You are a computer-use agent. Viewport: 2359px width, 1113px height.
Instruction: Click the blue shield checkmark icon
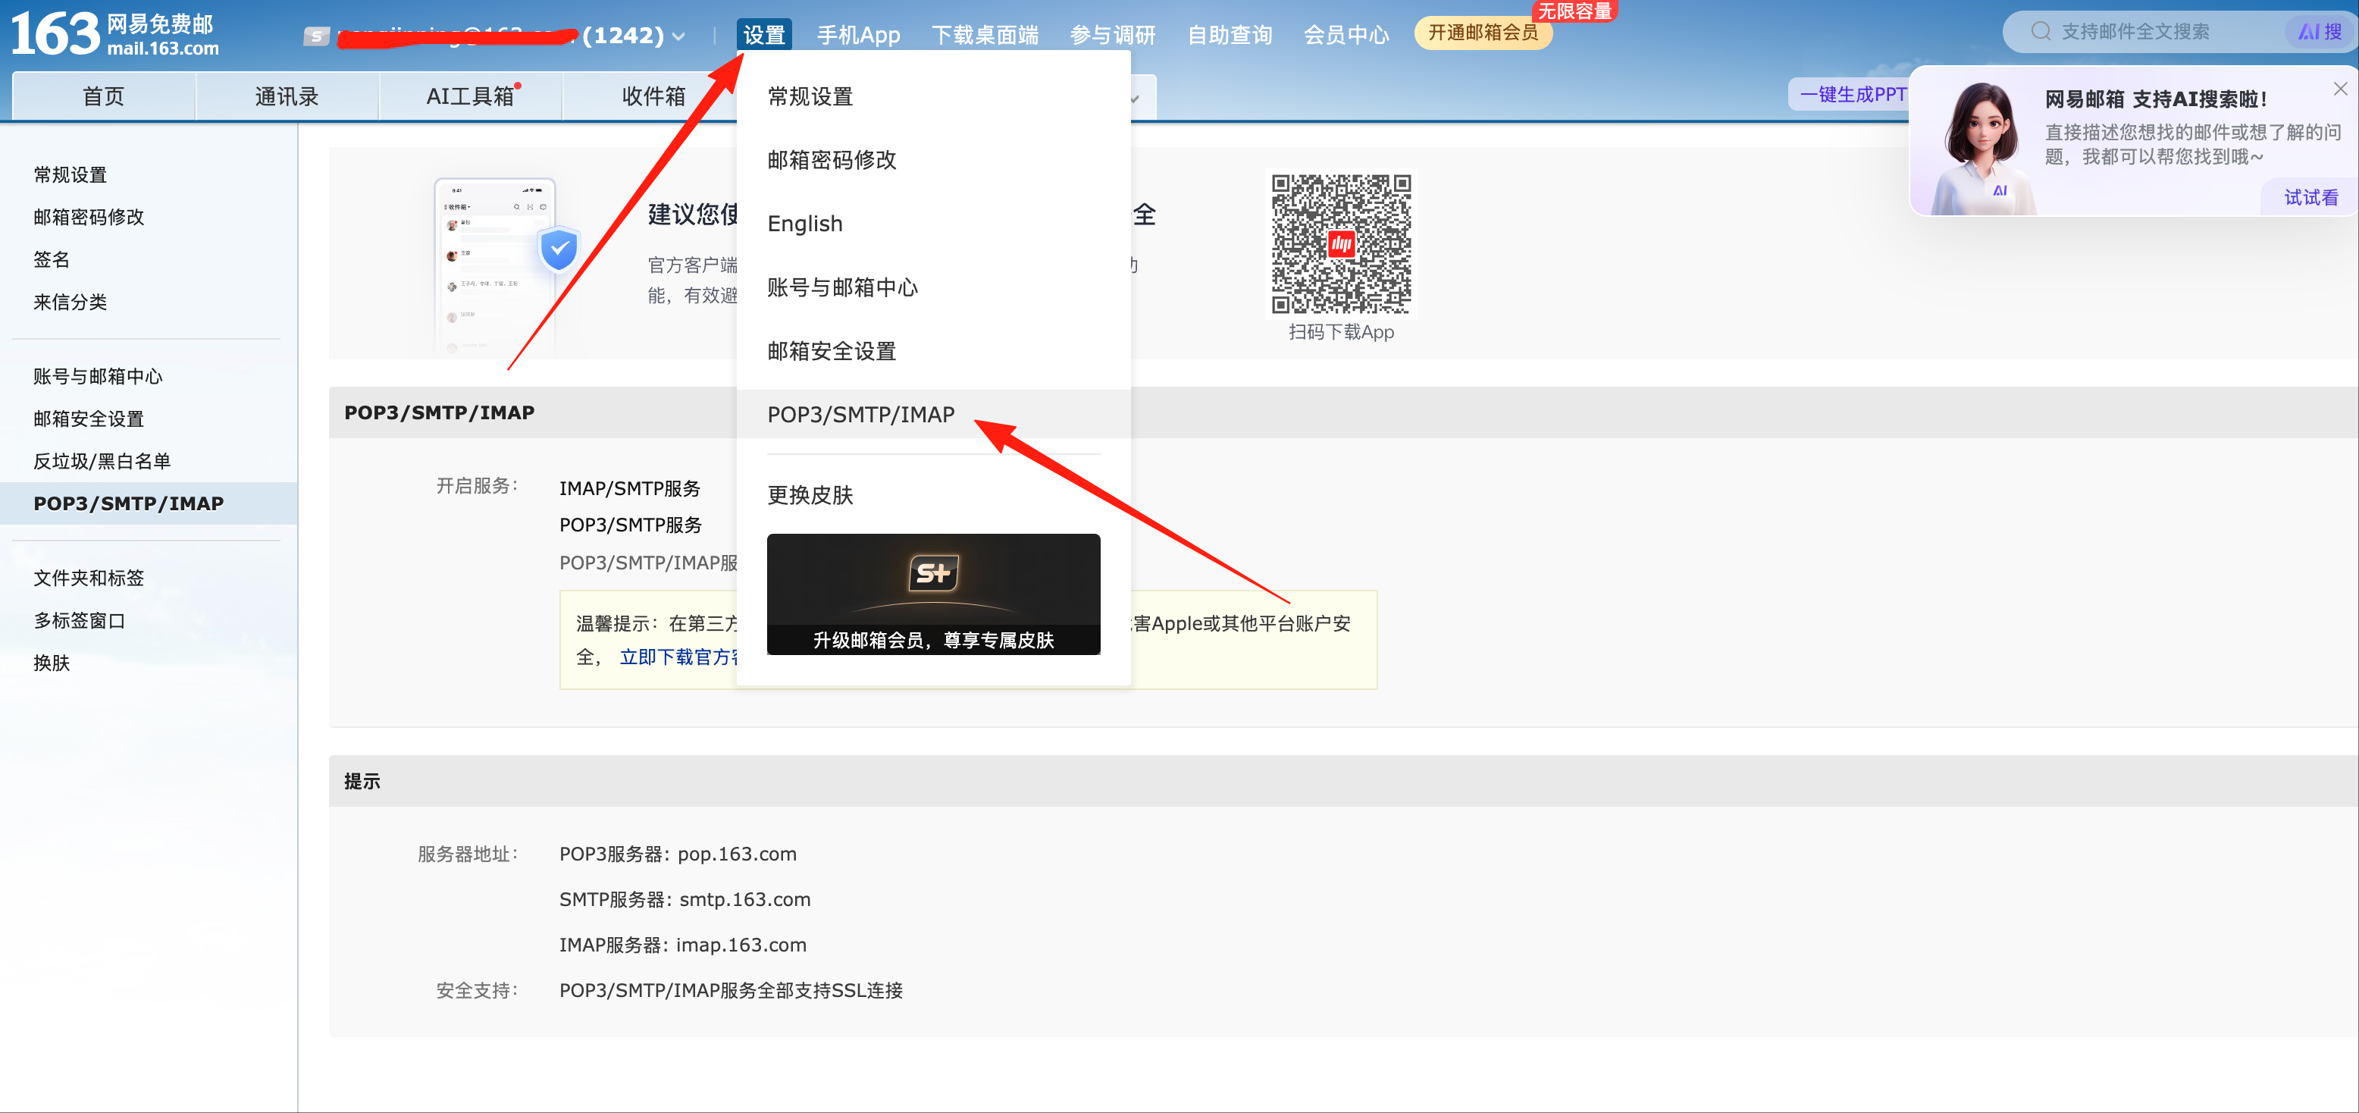coord(559,248)
